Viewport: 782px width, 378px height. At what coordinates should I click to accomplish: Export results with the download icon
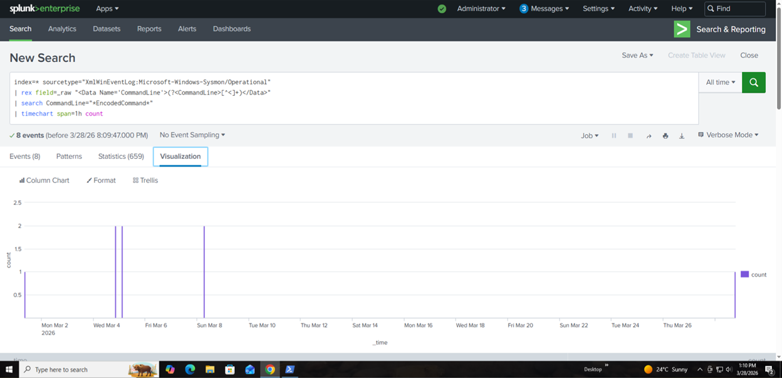tap(682, 136)
